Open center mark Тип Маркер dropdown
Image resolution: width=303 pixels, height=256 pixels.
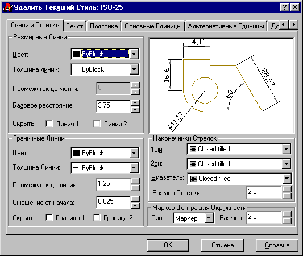(x=209, y=218)
